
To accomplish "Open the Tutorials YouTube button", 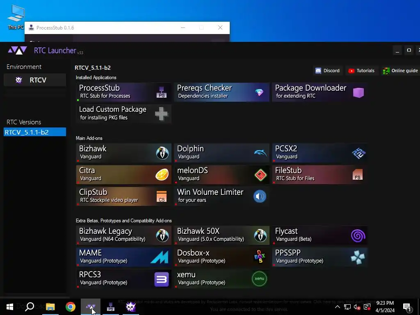I will [x=362, y=71].
